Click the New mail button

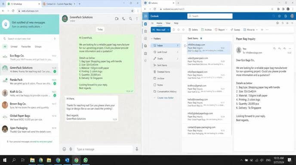point(159,30)
